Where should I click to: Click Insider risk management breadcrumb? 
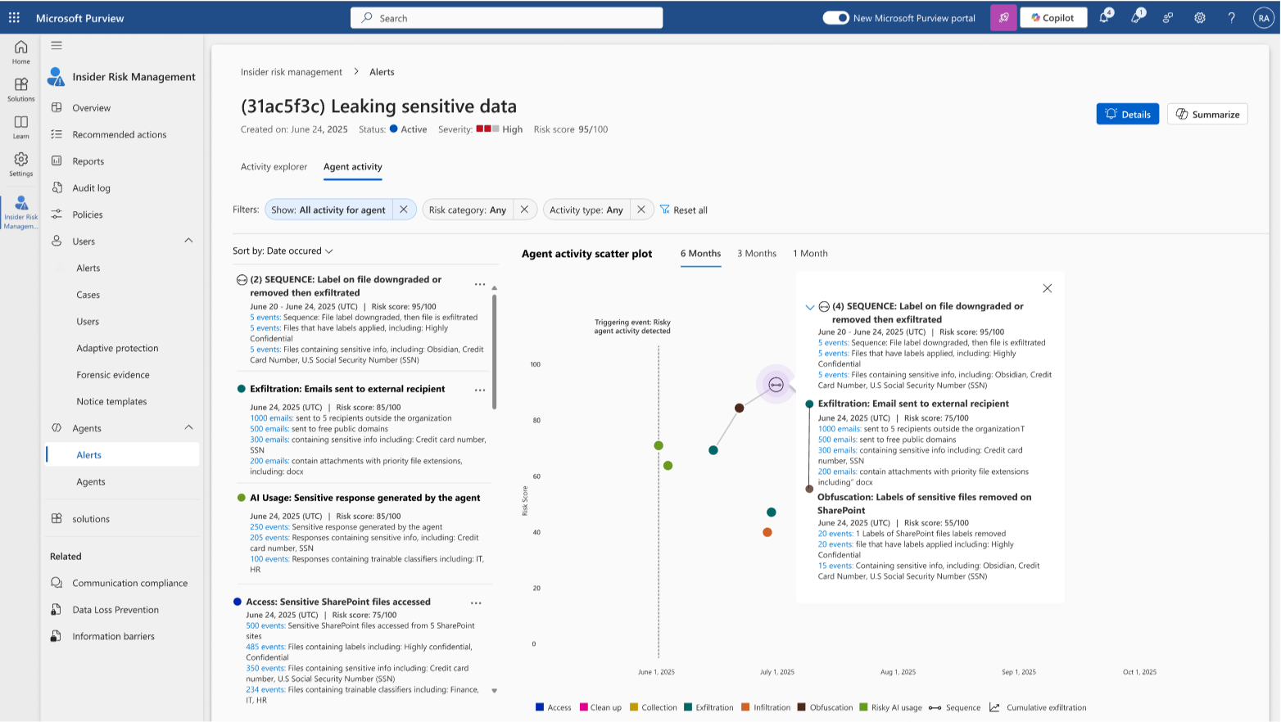point(292,72)
